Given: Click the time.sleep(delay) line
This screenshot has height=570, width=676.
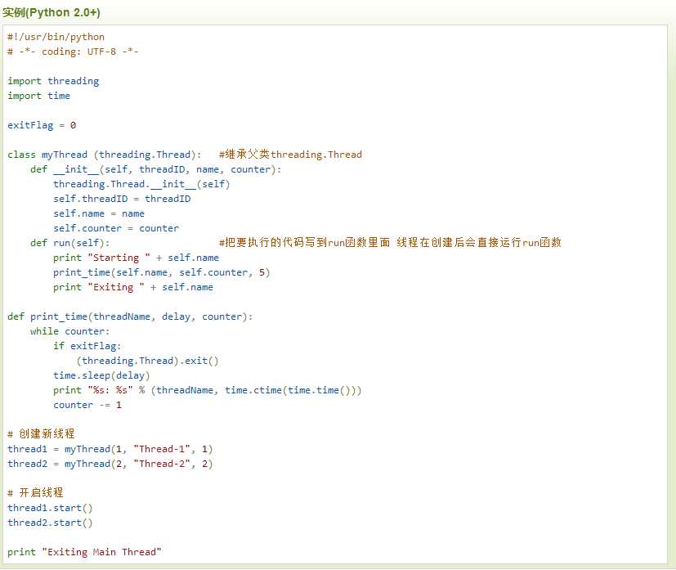Looking at the screenshot, I should pos(101,375).
